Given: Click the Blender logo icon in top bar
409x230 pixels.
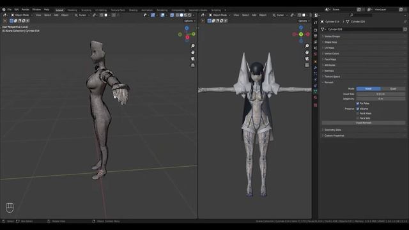Looking at the screenshot, I should 4,10.
